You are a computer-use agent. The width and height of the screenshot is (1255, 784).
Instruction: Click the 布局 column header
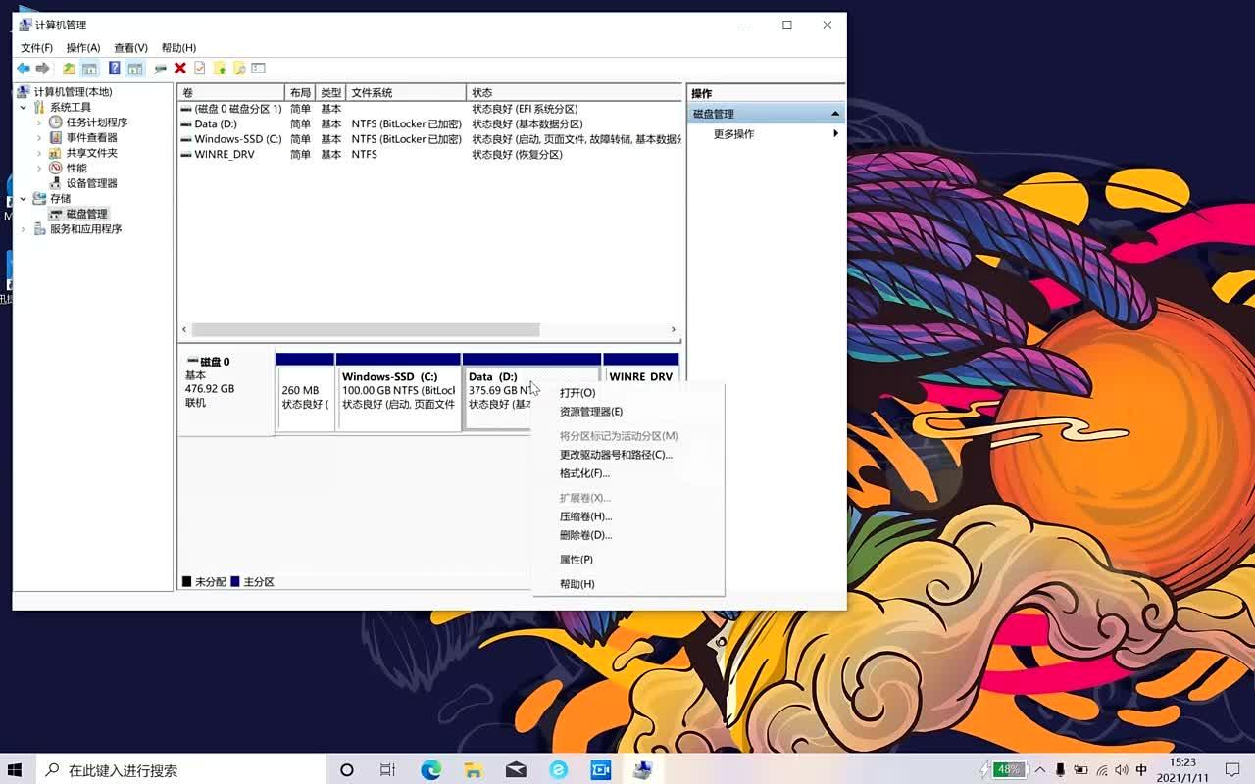(x=301, y=92)
